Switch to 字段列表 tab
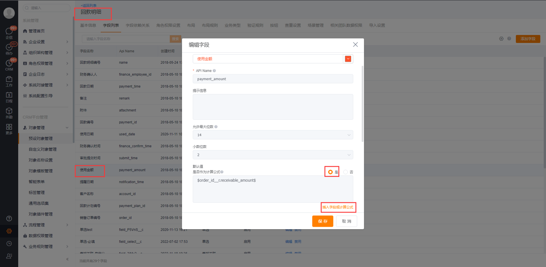Screen dimensions: 546x267 tap(111, 26)
